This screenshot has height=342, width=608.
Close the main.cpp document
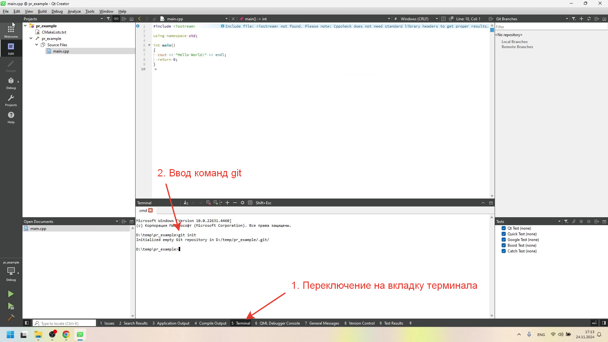(x=233, y=19)
